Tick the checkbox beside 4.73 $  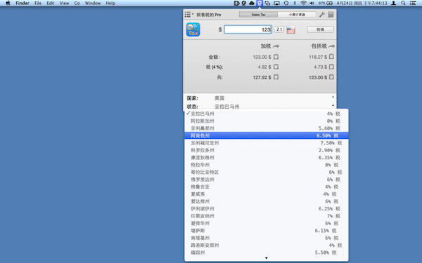point(331,67)
